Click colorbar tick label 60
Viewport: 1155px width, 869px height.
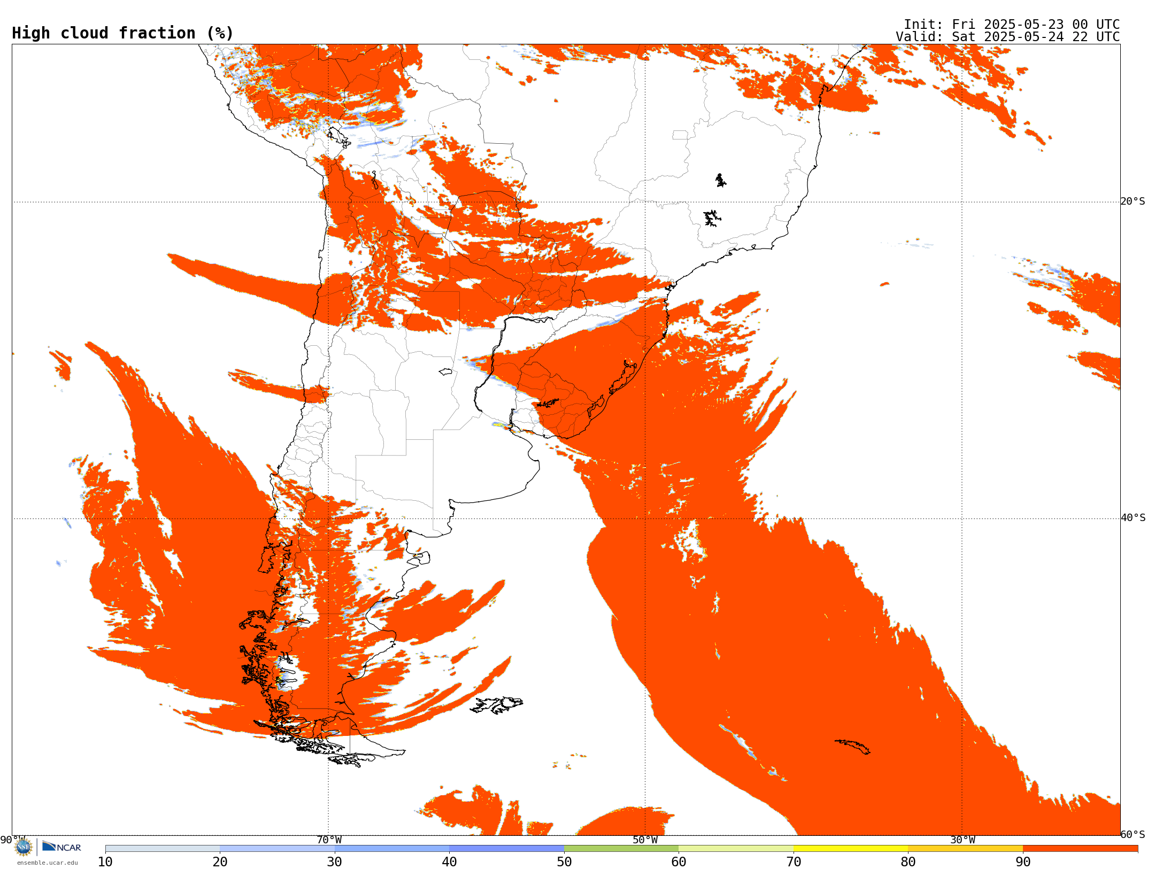pyautogui.click(x=679, y=862)
